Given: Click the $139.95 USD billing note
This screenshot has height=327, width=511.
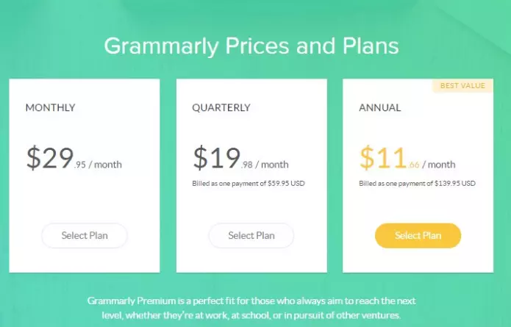Looking at the screenshot, I should (417, 184).
